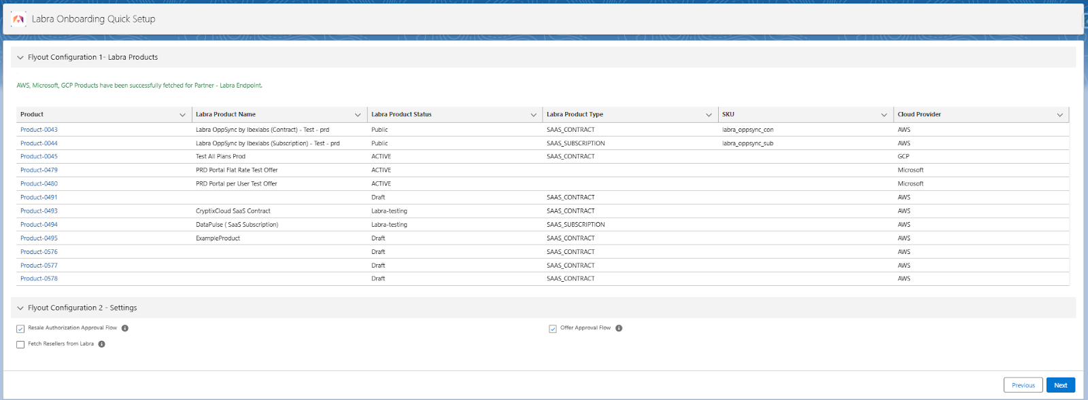Open Product-0578 link

[39, 278]
